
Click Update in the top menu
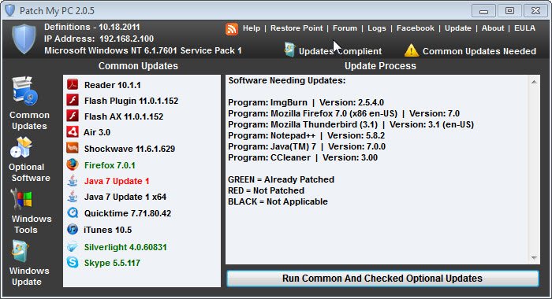[x=458, y=28]
